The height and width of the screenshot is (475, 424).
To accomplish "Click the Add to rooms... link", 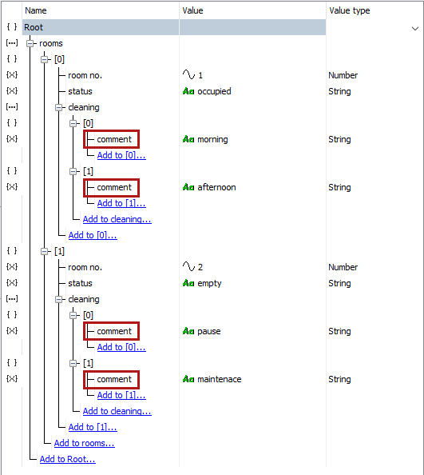I will point(85,443).
